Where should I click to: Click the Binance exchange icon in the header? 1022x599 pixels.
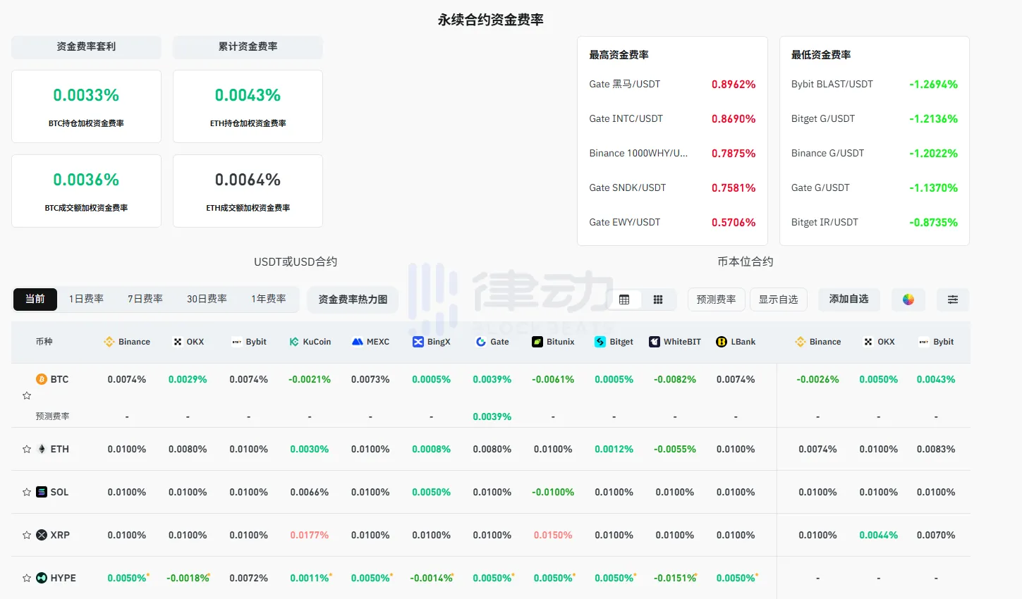click(x=109, y=342)
